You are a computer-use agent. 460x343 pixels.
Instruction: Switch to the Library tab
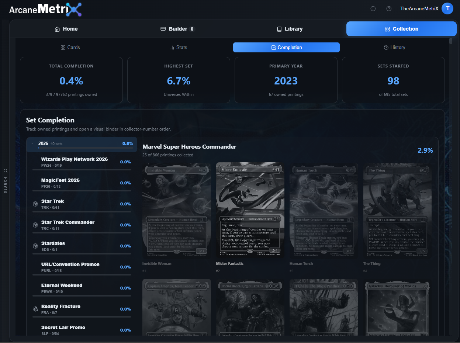(290, 29)
